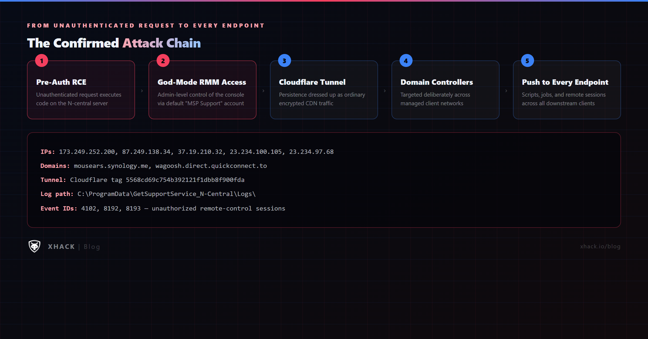Viewport: 648px width, 339px height.
Task: Click 'Unauthenticated request executes' description text
Action: tap(79, 95)
